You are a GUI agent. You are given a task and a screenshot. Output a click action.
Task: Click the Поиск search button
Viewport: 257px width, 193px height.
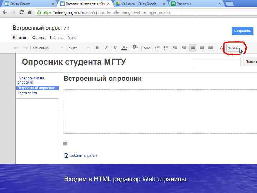pos(250,62)
